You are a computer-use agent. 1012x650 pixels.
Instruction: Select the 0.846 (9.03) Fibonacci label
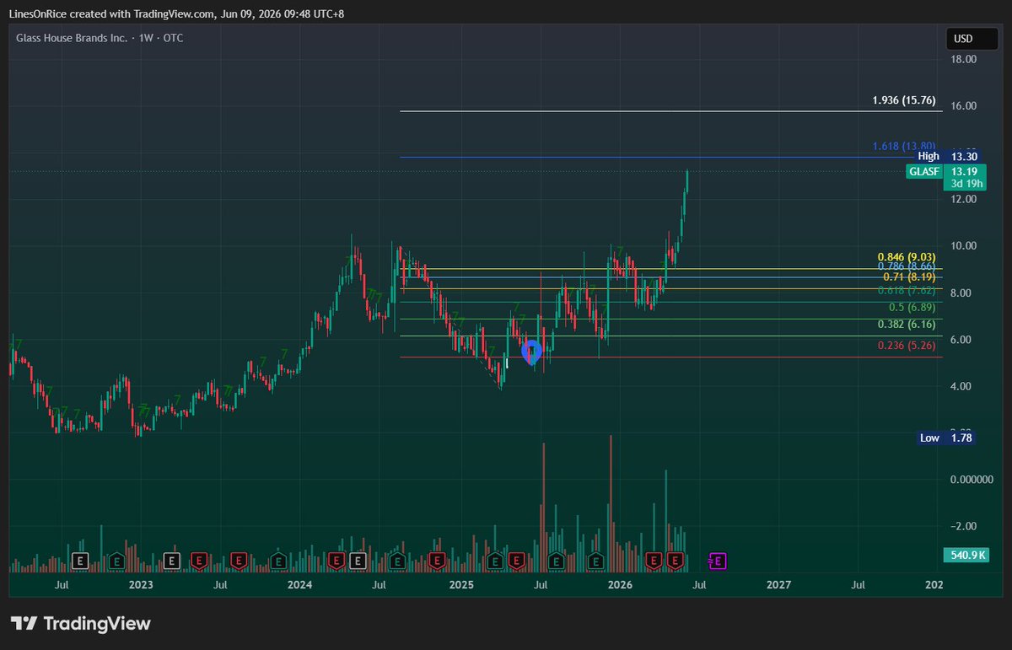907,257
